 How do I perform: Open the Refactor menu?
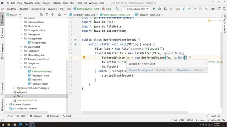[x=57, y=3]
